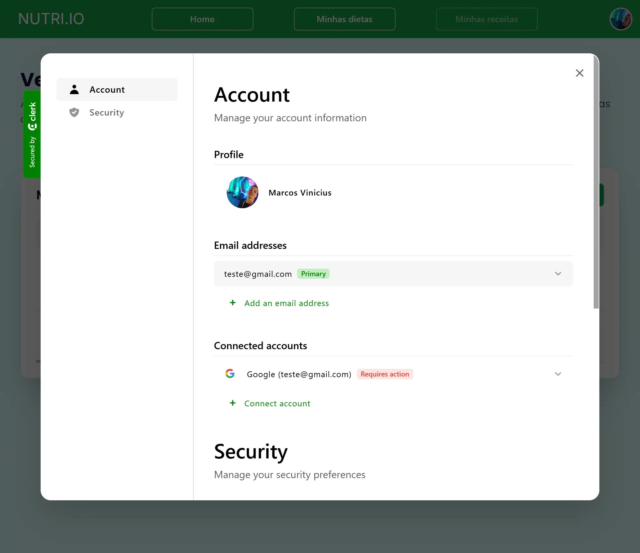Click the Manage your security preferences text
Screen dimensions: 640x553
pyautogui.click(x=290, y=475)
